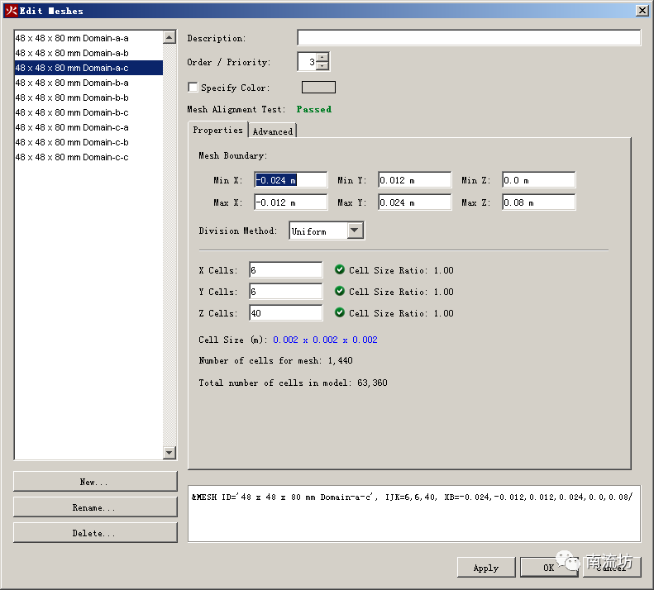Click the mesh color swatch

click(x=318, y=88)
